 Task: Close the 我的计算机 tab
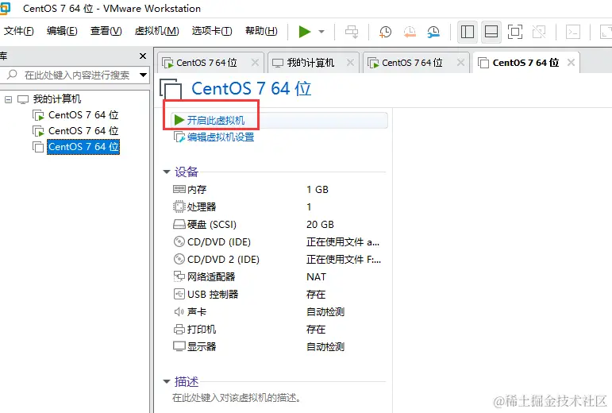350,63
